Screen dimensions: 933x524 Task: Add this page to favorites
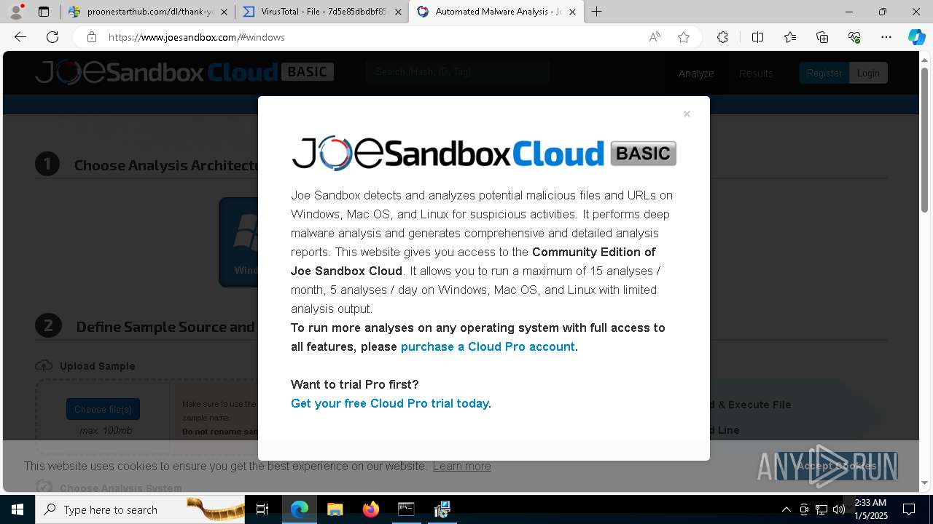[x=684, y=37]
